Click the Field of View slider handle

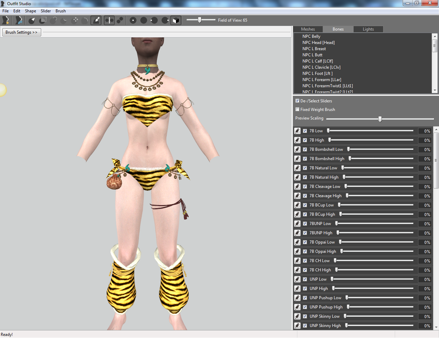point(199,20)
